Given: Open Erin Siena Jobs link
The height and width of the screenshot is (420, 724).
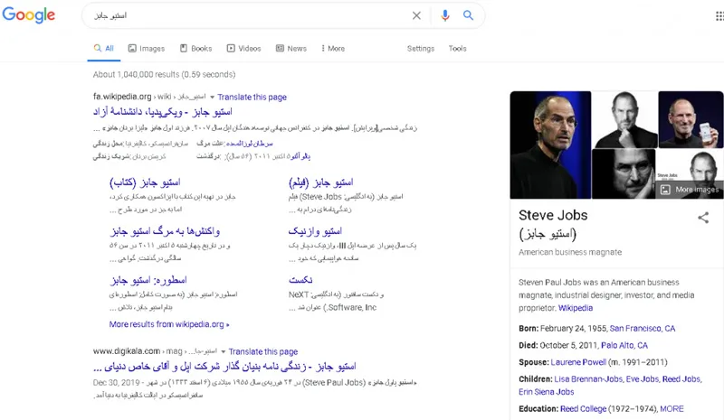Looking at the screenshot, I should (547, 392).
